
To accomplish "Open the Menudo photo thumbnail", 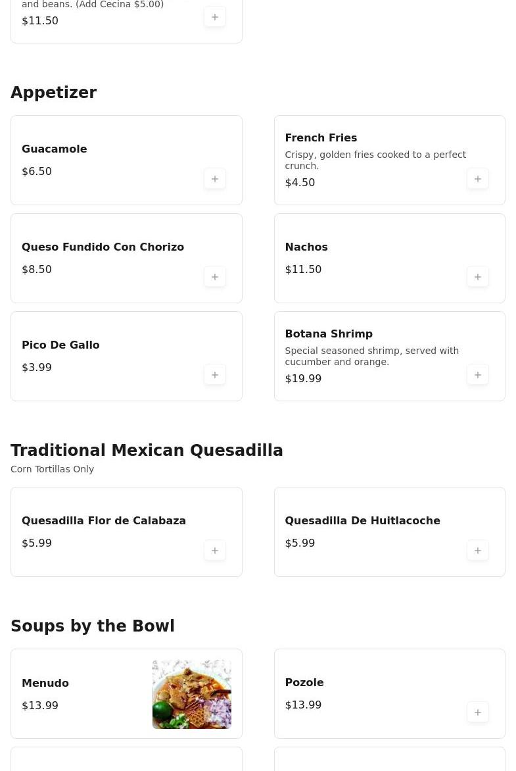I will (x=192, y=694).
